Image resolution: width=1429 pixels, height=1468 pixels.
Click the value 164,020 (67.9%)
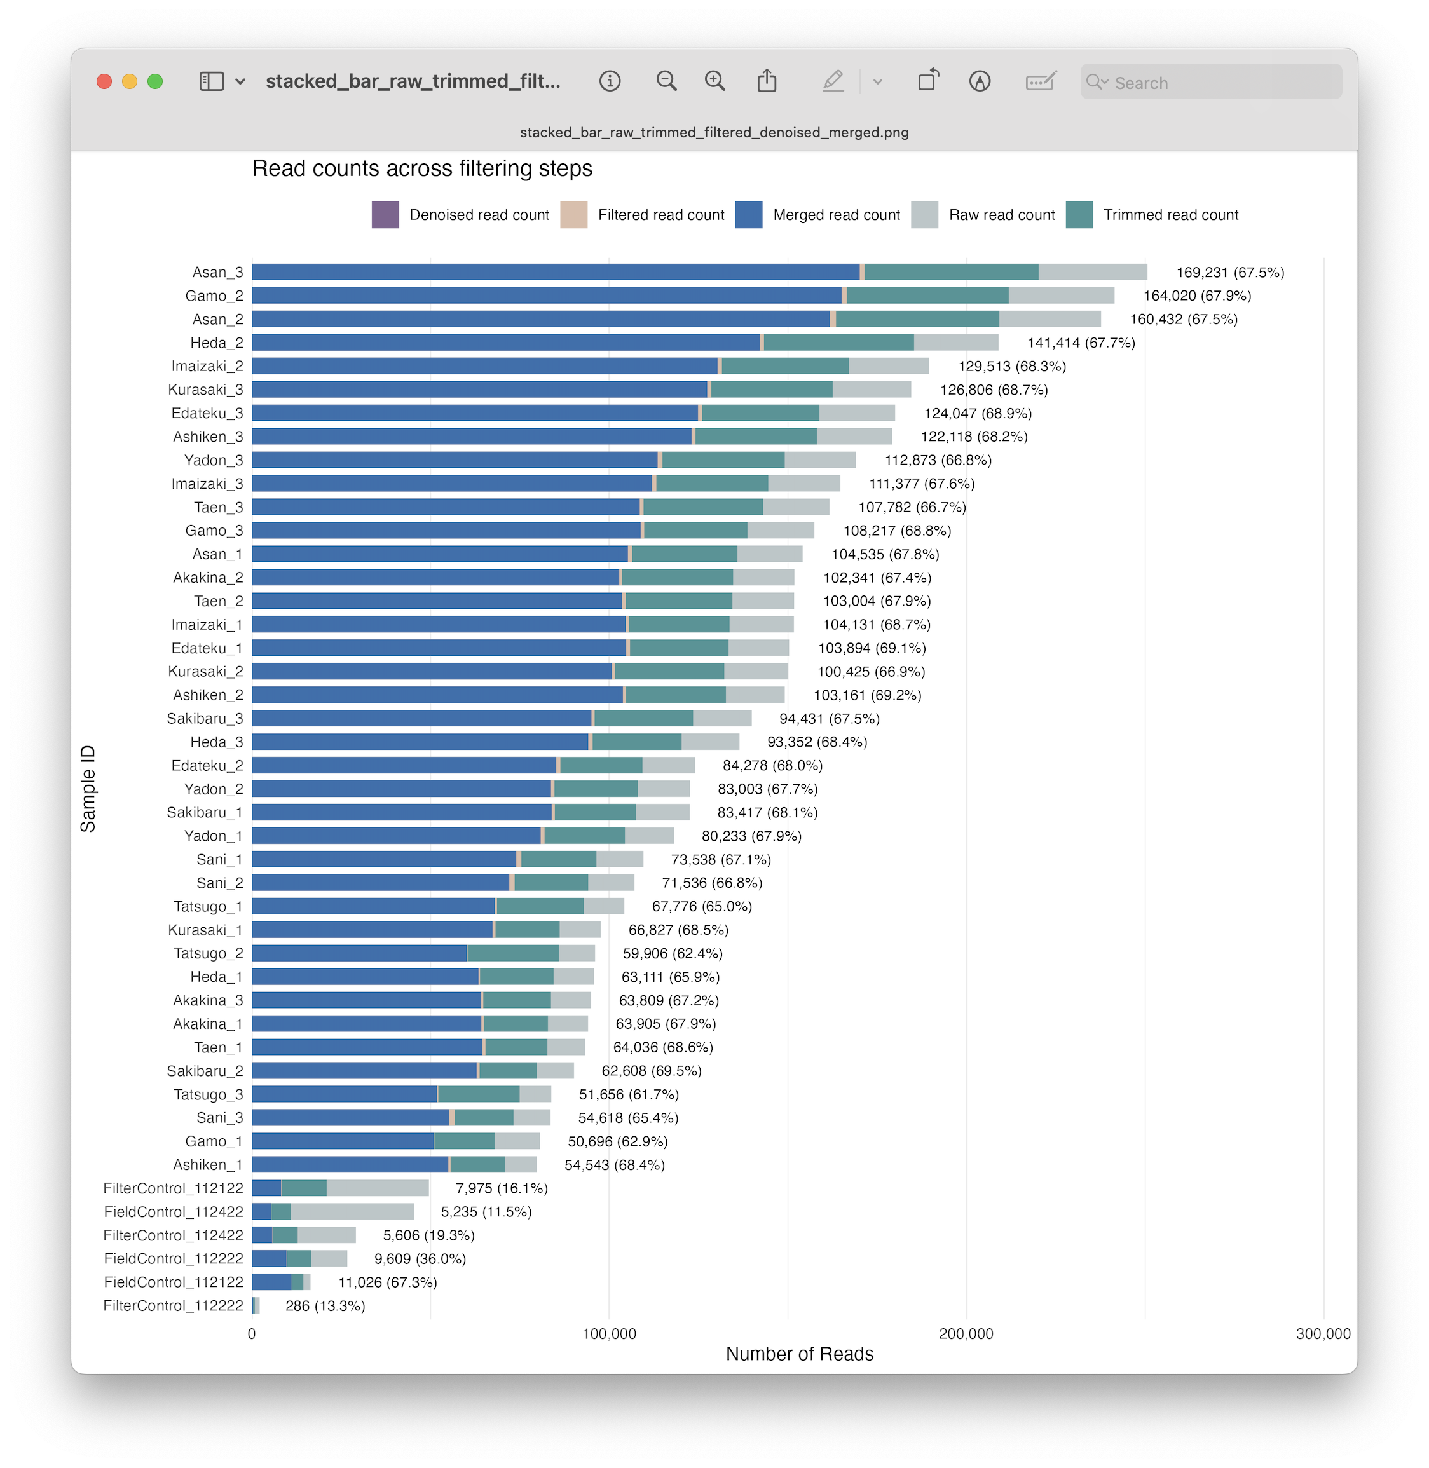tap(1197, 296)
